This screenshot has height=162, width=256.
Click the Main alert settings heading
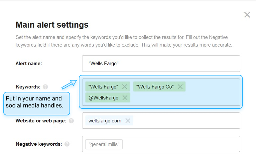pos(52,25)
